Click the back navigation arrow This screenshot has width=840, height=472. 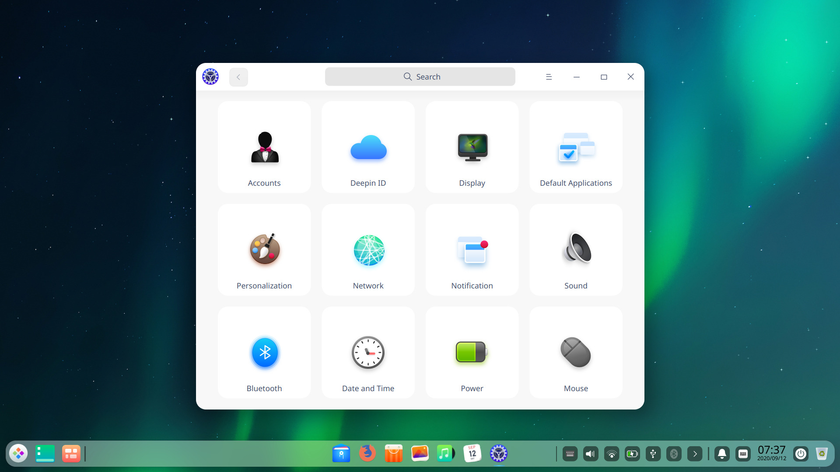click(238, 76)
